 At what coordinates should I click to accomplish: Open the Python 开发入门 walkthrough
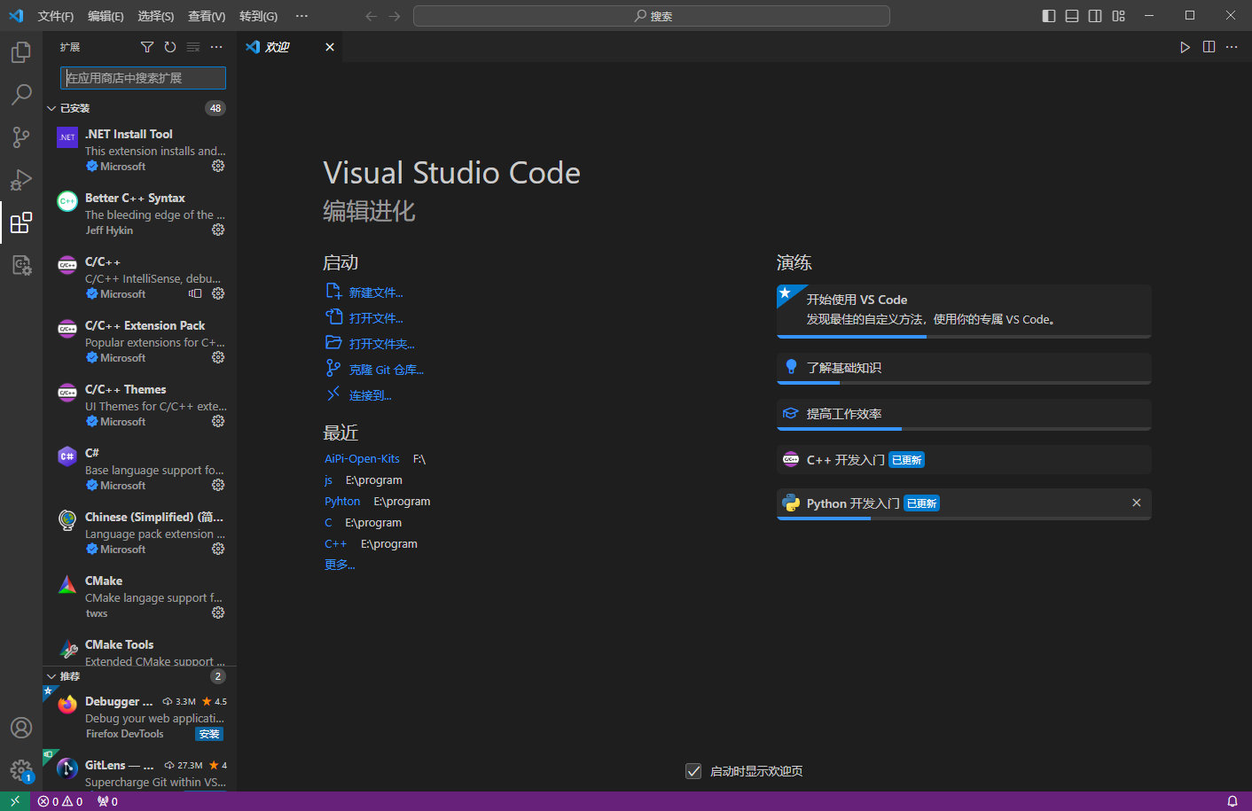[964, 503]
